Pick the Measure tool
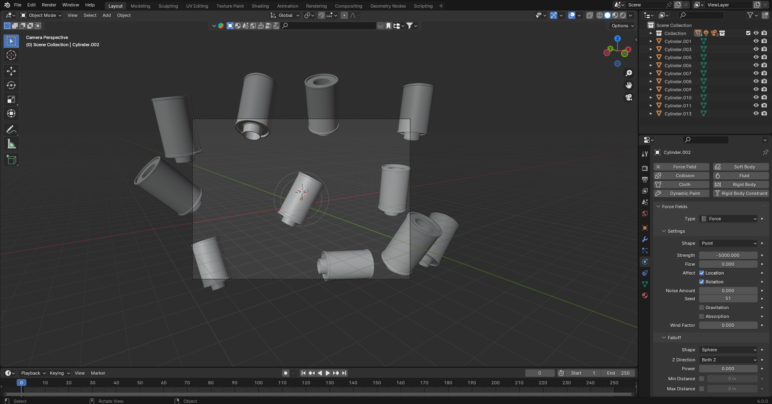Screen dimensions: 772x404 coord(11,144)
